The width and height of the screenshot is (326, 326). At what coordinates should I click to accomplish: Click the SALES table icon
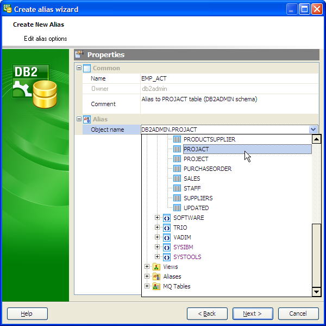coord(177,179)
